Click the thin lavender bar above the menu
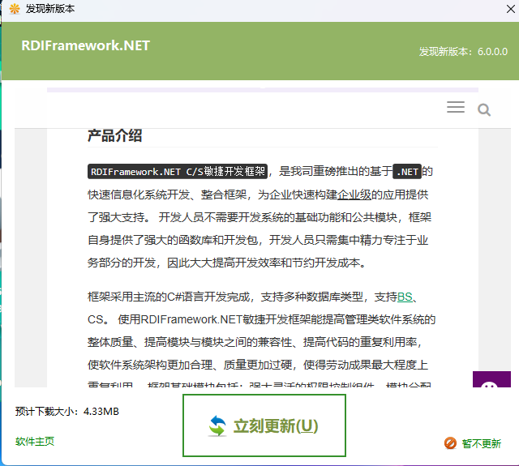The image size is (519, 466). tap(259, 90)
